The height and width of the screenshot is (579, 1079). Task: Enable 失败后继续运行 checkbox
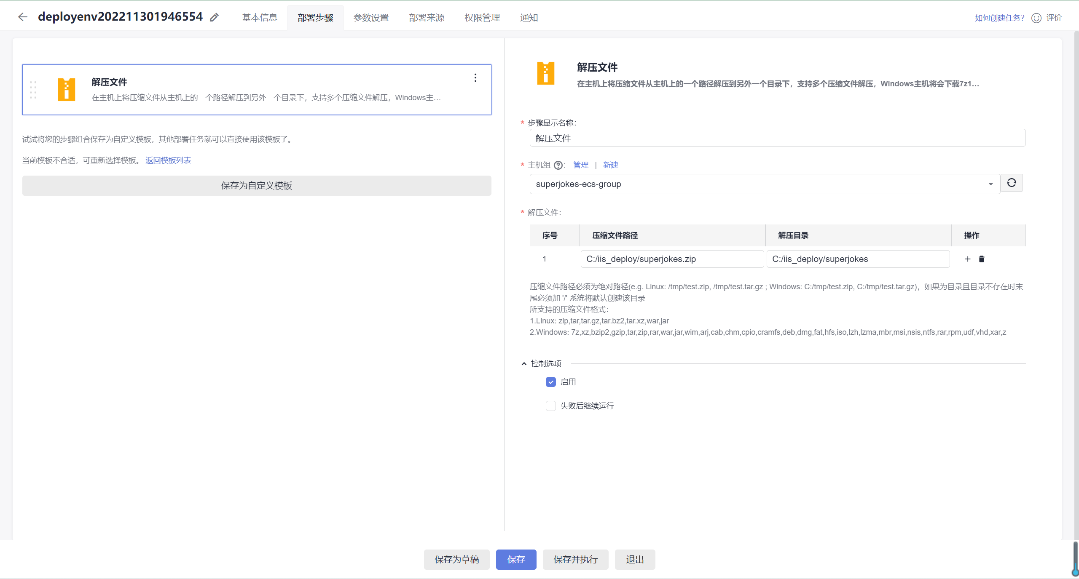point(551,406)
